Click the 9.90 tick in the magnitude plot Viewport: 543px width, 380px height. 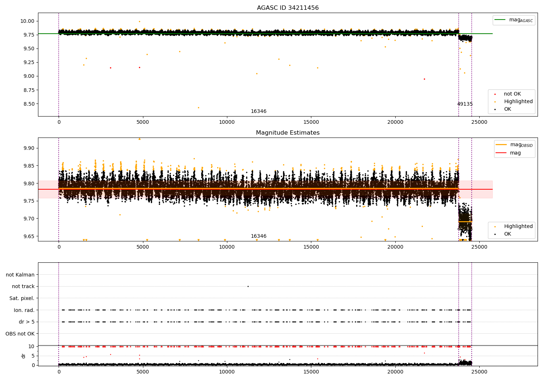(29, 148)
